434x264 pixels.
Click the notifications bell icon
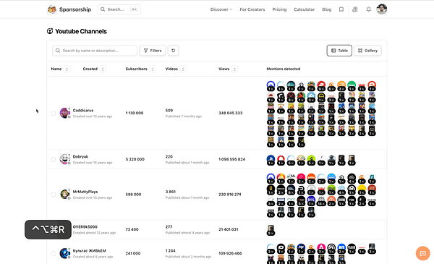(x=368, y=9)
